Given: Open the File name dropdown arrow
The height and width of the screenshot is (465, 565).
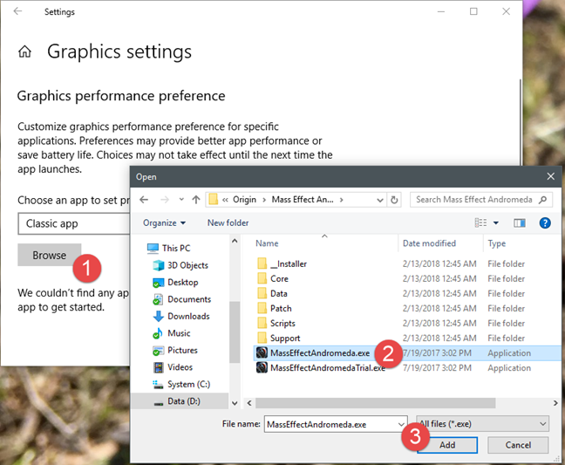Looking at the screenshot, I should pyautogui.click(x=401, y=424).
